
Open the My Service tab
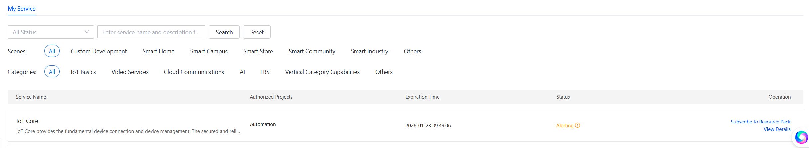pyautogui.click(x=22, y=9)
